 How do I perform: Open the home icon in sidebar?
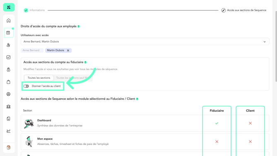[x=8, y=21]
